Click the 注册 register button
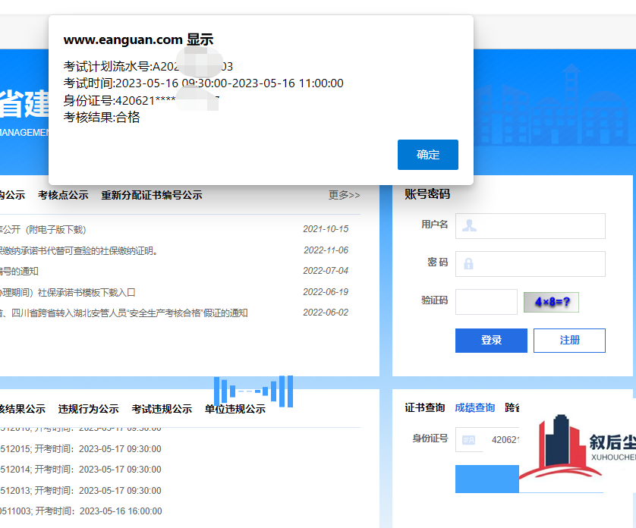The height and width of the screenshot is (528, 636). coord(569,341)
